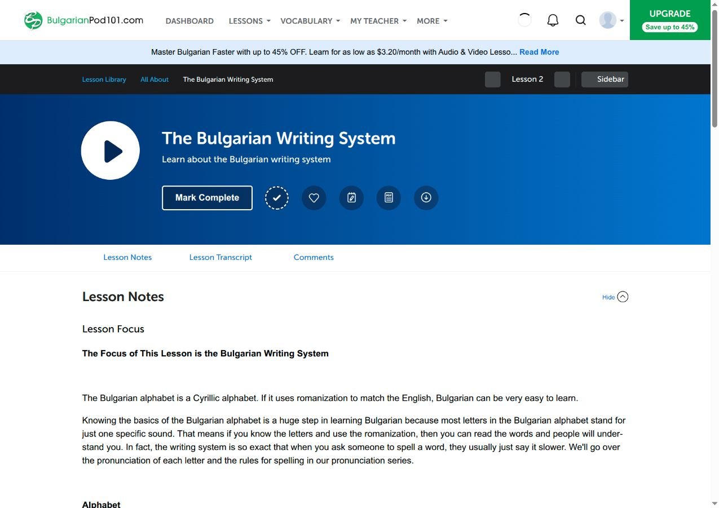Expand the My Teacher menu
719x508 pixels.
coord(378,21)
